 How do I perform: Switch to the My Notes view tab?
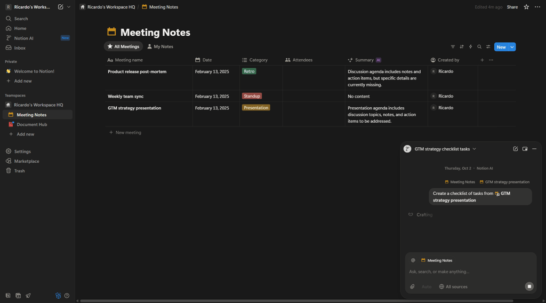pyautogui.click(x=160, y=46)
